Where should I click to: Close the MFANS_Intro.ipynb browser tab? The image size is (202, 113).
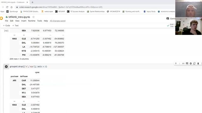point(27,2)
